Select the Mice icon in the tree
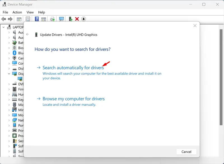The image size is (224, 164). point(15,105)
